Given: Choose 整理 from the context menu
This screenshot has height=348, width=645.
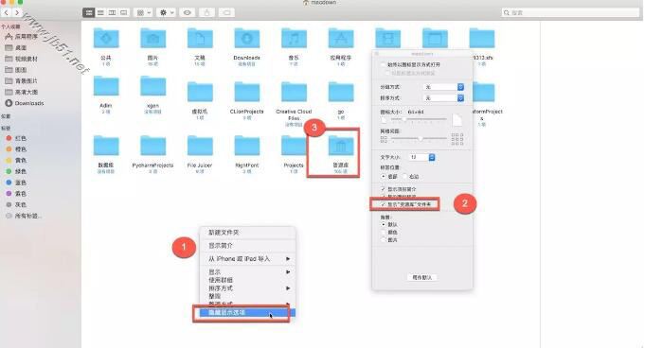Looking at the screenshot, I should point(248,296).
